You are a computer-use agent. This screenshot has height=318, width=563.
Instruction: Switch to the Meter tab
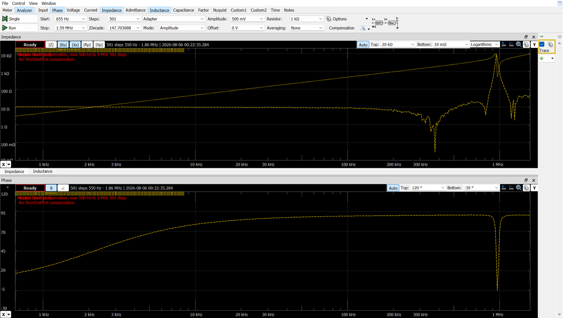[7, 10]
